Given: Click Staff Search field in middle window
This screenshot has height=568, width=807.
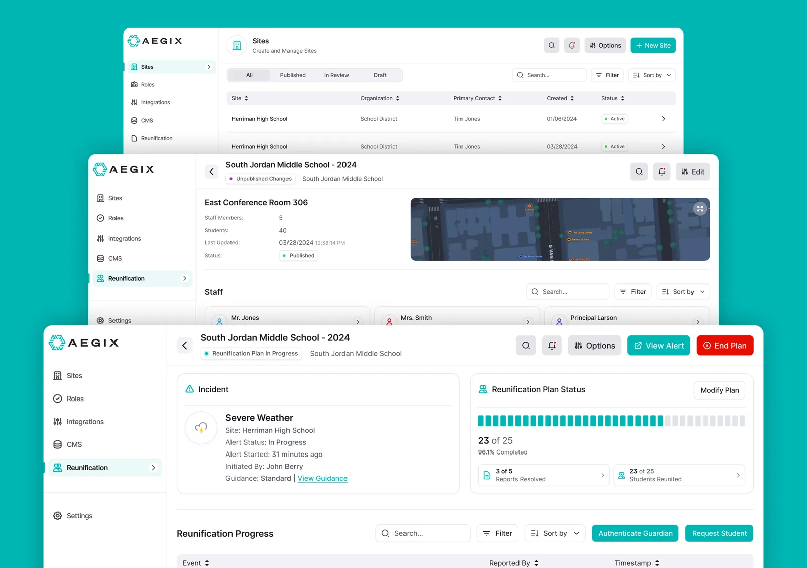Looking at the screenshot, I should [567, 292].
